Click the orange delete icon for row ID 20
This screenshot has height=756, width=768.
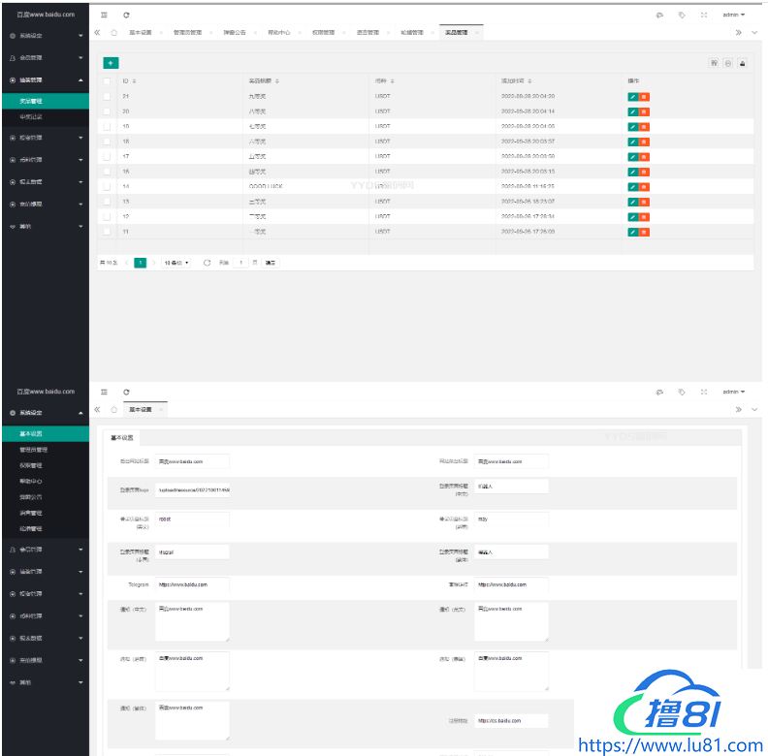pos(645,111)
